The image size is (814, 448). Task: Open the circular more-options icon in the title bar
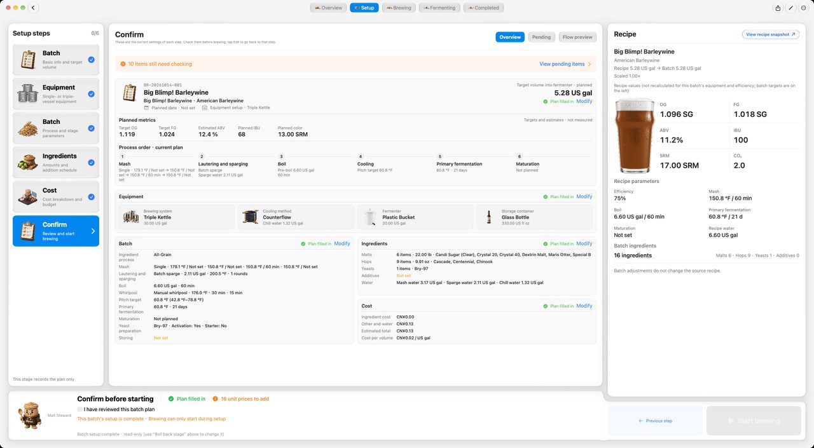pos(804,8)
